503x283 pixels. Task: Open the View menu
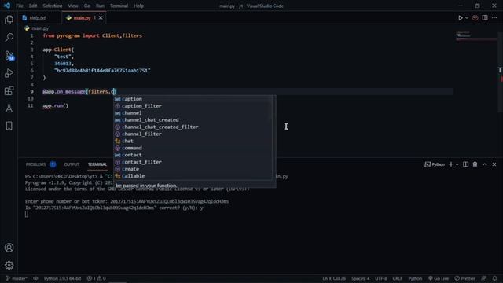click(73, 6)
